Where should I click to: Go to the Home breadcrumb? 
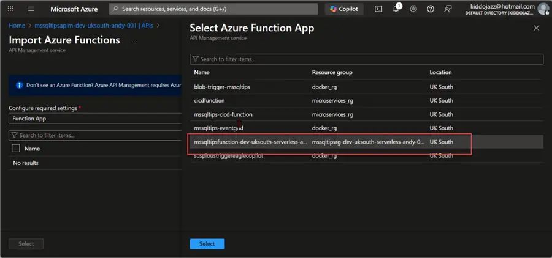pyautogui.click(x=17, y=26)
